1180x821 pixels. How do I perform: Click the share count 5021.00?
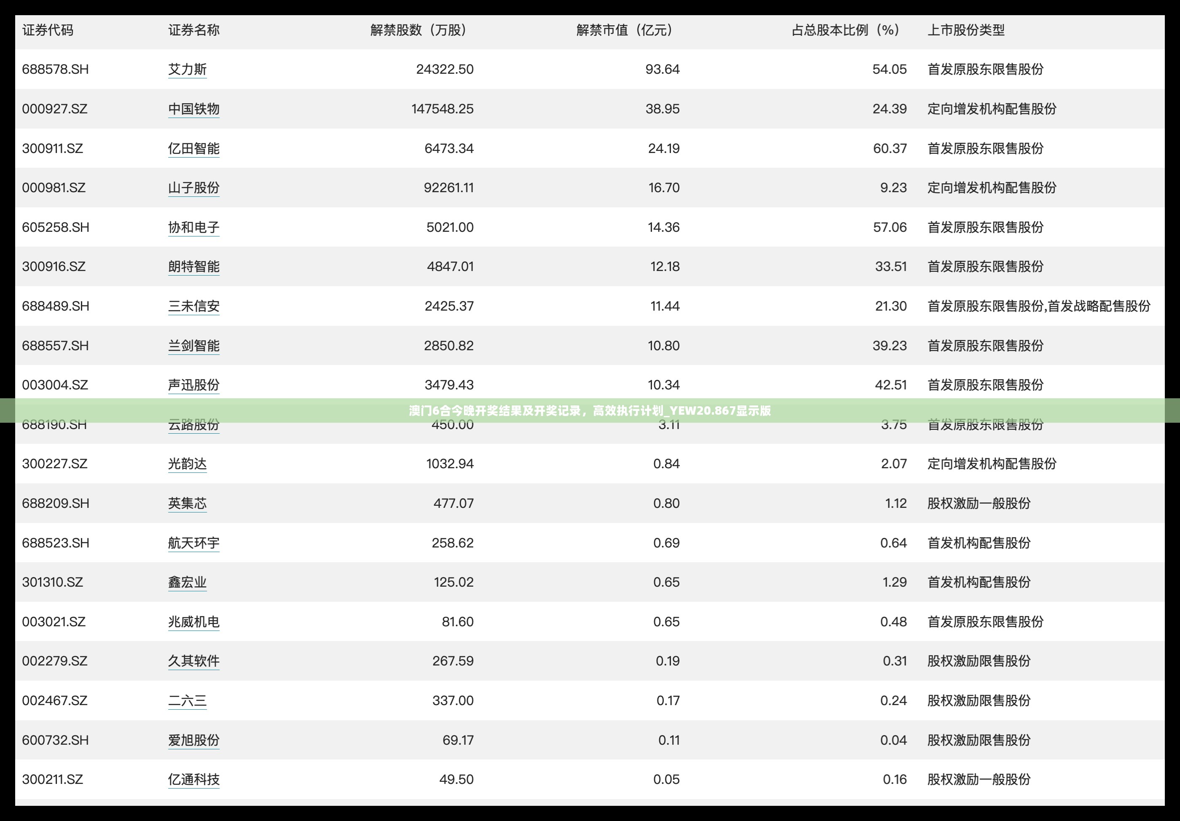450,227
